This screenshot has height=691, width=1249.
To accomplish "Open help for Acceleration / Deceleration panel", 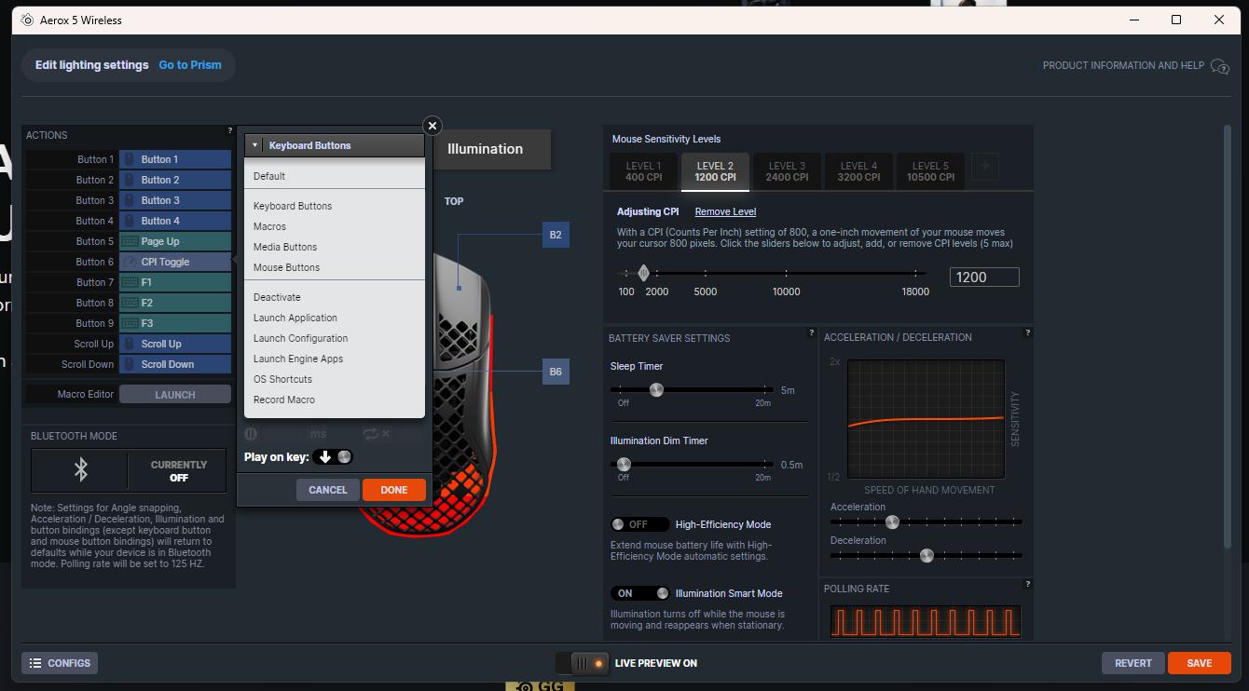I will (x=1028, y=333).
